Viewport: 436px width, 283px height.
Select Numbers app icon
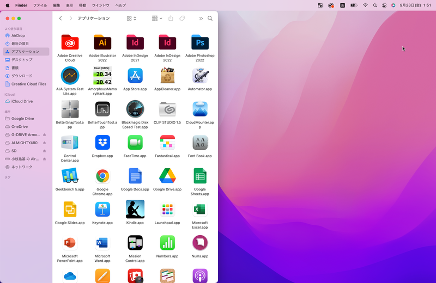(167, 243)
